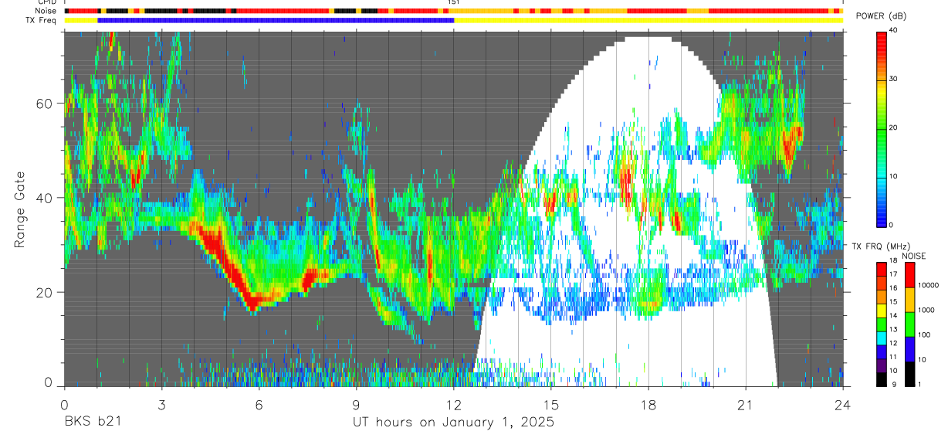Screen dimensions: 948x438
Task: Click the '3' hour tick on the time axis
Action: [x=161, y=405]
